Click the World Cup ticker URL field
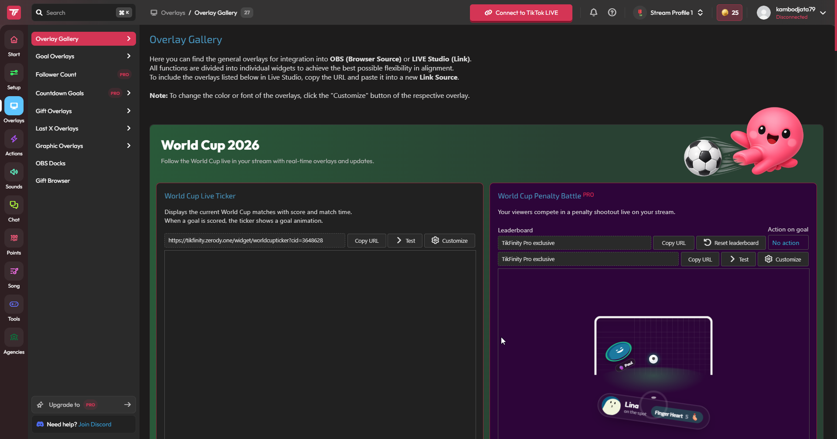This screenshot has height=439, width=837. [255, 241]
